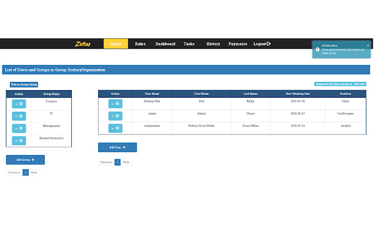Open action dropdown for Finance group
Viewport: 374px width, 234px height.
pyautogui.click(x=19, y=104)
